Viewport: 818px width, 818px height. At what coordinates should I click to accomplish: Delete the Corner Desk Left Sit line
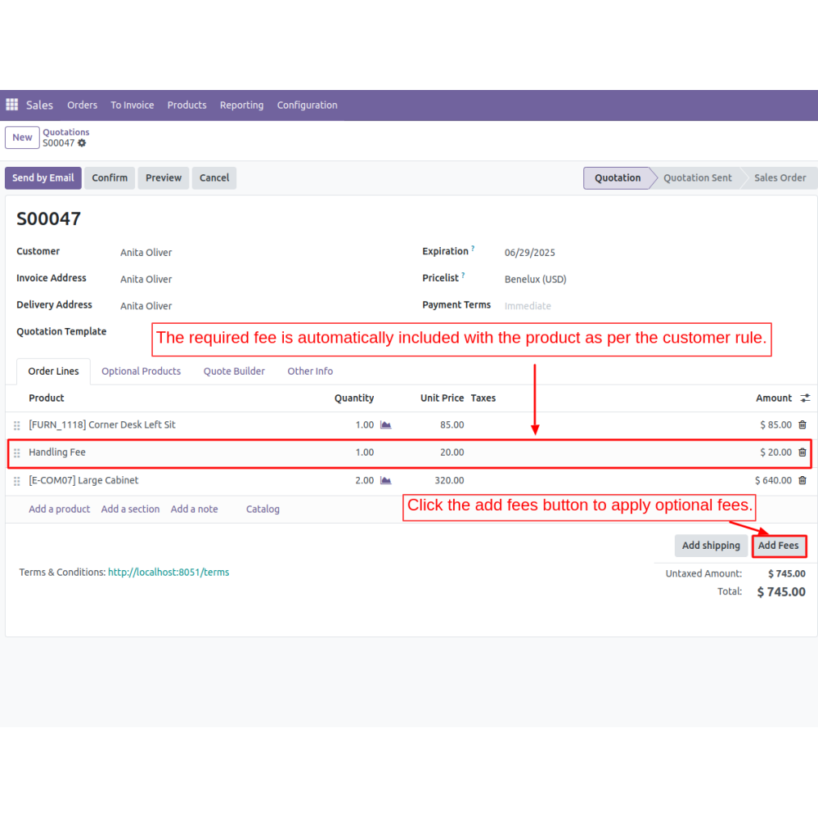click(x=802, y=425)
